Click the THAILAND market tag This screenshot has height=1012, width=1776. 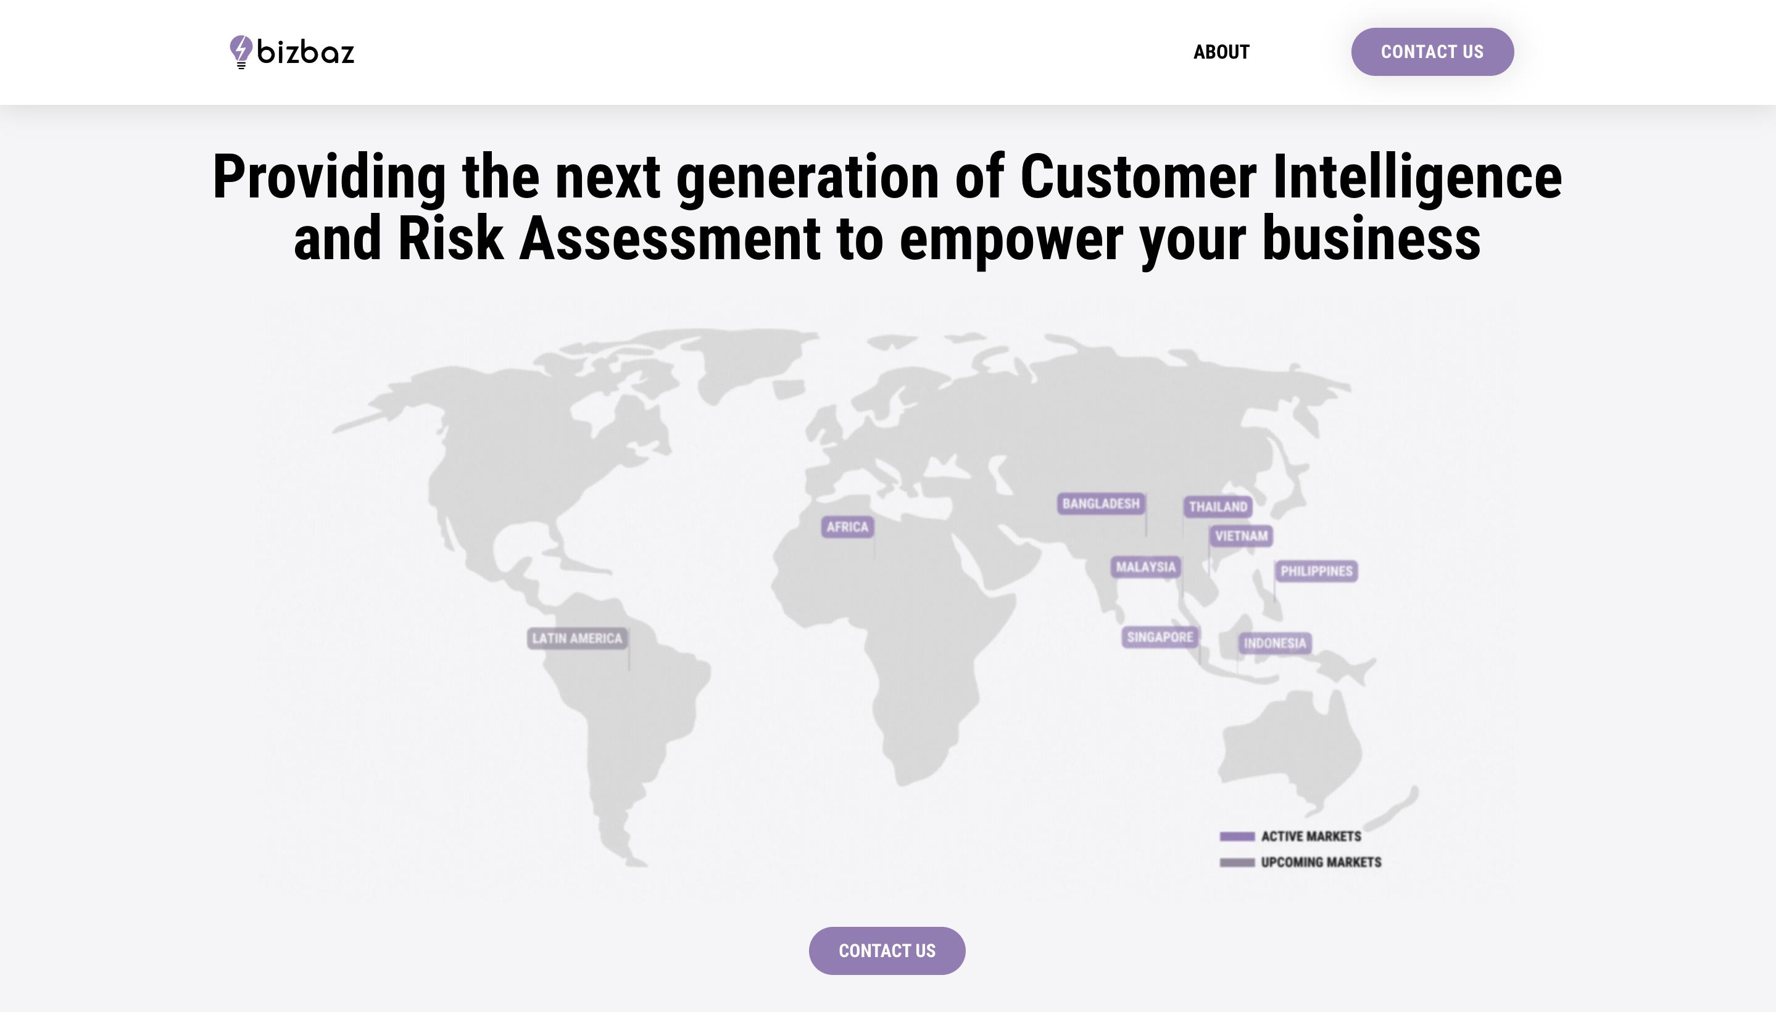1217,507
